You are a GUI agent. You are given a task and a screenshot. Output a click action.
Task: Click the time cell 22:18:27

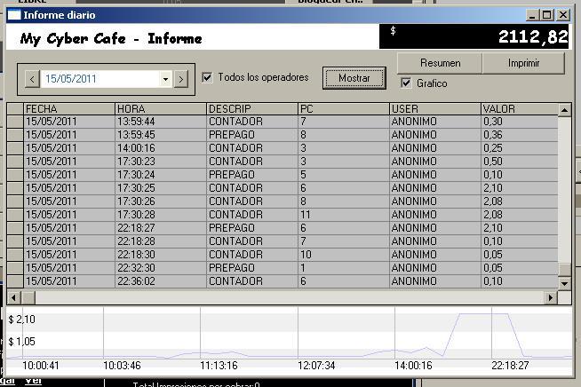[161, 228]
